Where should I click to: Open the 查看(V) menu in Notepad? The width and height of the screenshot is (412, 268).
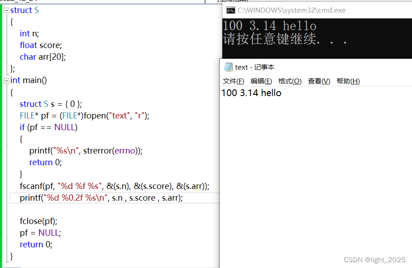[x=319, y=81]
